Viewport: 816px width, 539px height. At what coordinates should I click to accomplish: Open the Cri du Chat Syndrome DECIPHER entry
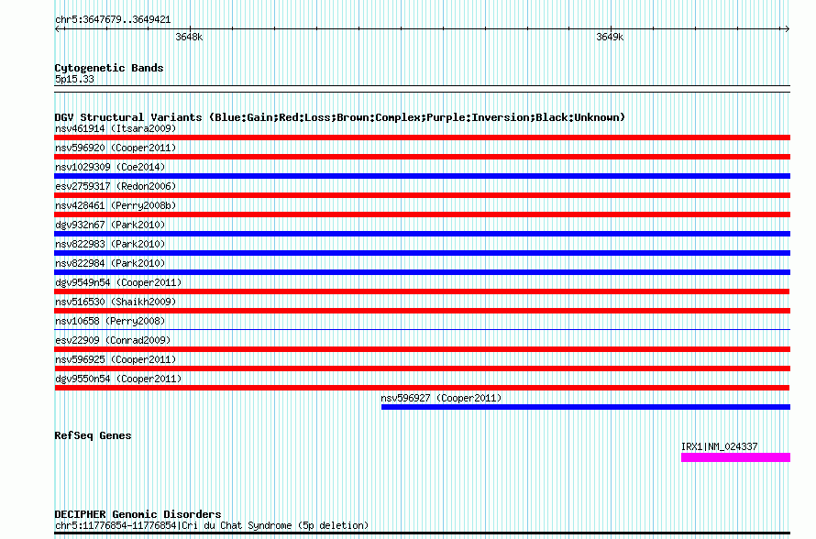[212, 525]
